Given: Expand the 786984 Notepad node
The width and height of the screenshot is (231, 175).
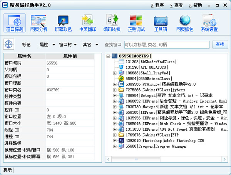Looking at the screenshot, I should click(115, 95).
